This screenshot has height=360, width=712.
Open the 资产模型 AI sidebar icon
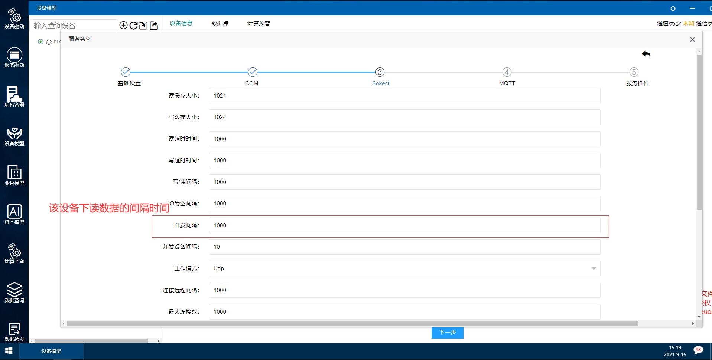click(14, 214)
